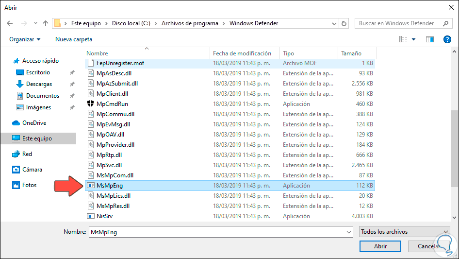
Task: Select the MsMpRes.dll file name
Action: tap(113, 206)
